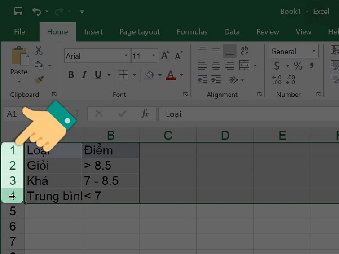Select the Format Painter brush
The image size is (339, 254).
pos(39,80)
